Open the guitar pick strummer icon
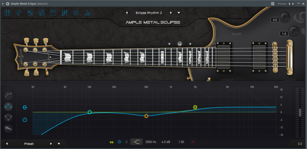The height and width of the screenshot is (149, 307). [19, 13]
